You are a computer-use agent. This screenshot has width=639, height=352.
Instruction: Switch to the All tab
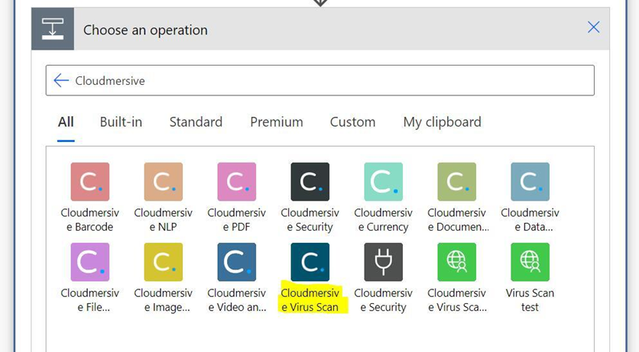click(x=66, y=121)
